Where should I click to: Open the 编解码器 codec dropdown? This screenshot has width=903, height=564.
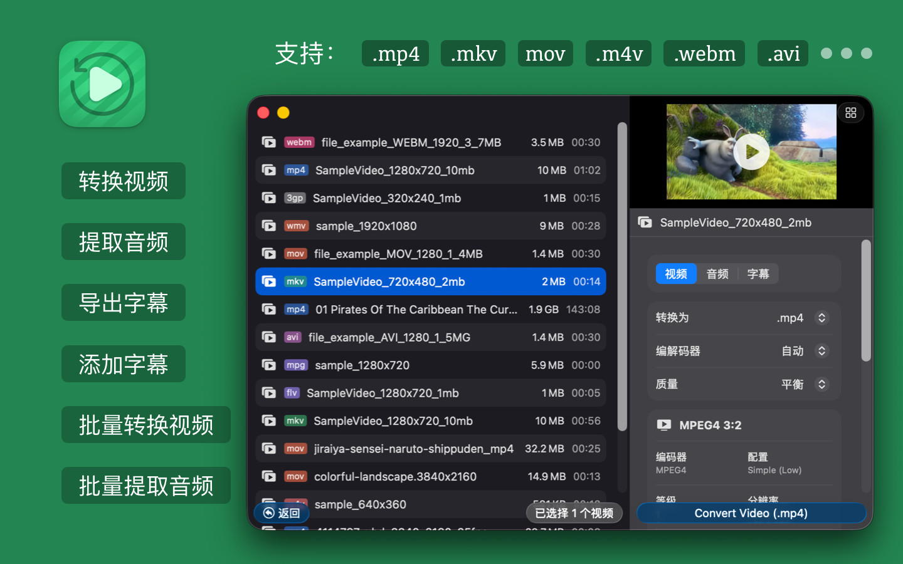click(821, 351)
